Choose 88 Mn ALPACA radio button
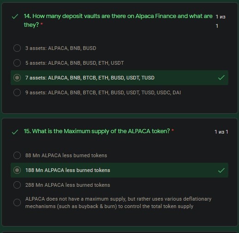The height and width of the screenshot is (233, 239). pyautogui.click(x=17, y=155)
